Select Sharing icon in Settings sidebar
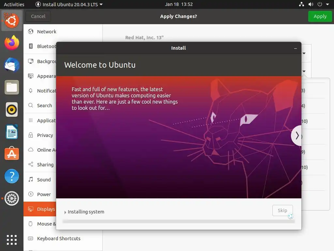 click(x=31, y=165)
